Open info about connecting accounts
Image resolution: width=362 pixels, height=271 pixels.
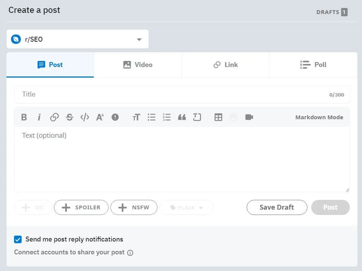[x=130, y=253]
